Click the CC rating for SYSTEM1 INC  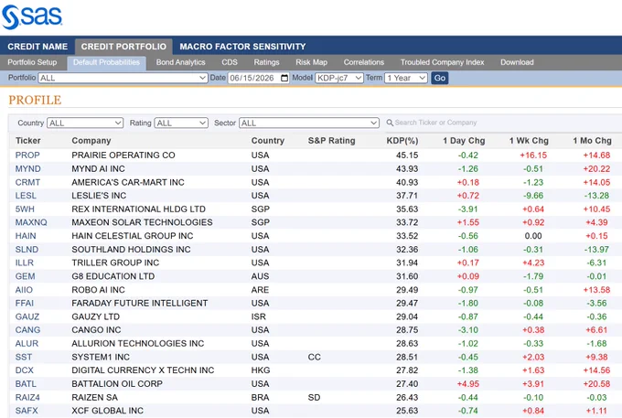[x=314, y=357]
